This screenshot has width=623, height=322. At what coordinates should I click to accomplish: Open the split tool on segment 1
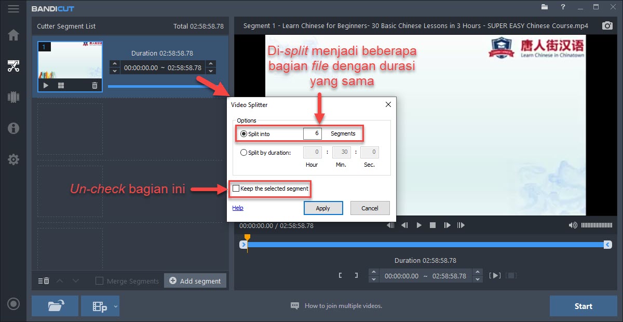(x=61, y=86)
